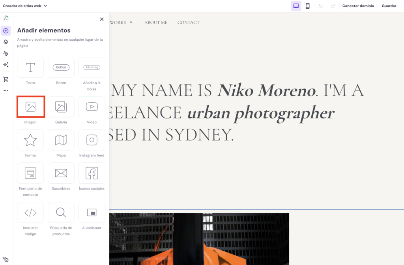Viewport: 404px width, 265px height.
Task: Select the Imagen element tile
Action: (x=30, y=107)
